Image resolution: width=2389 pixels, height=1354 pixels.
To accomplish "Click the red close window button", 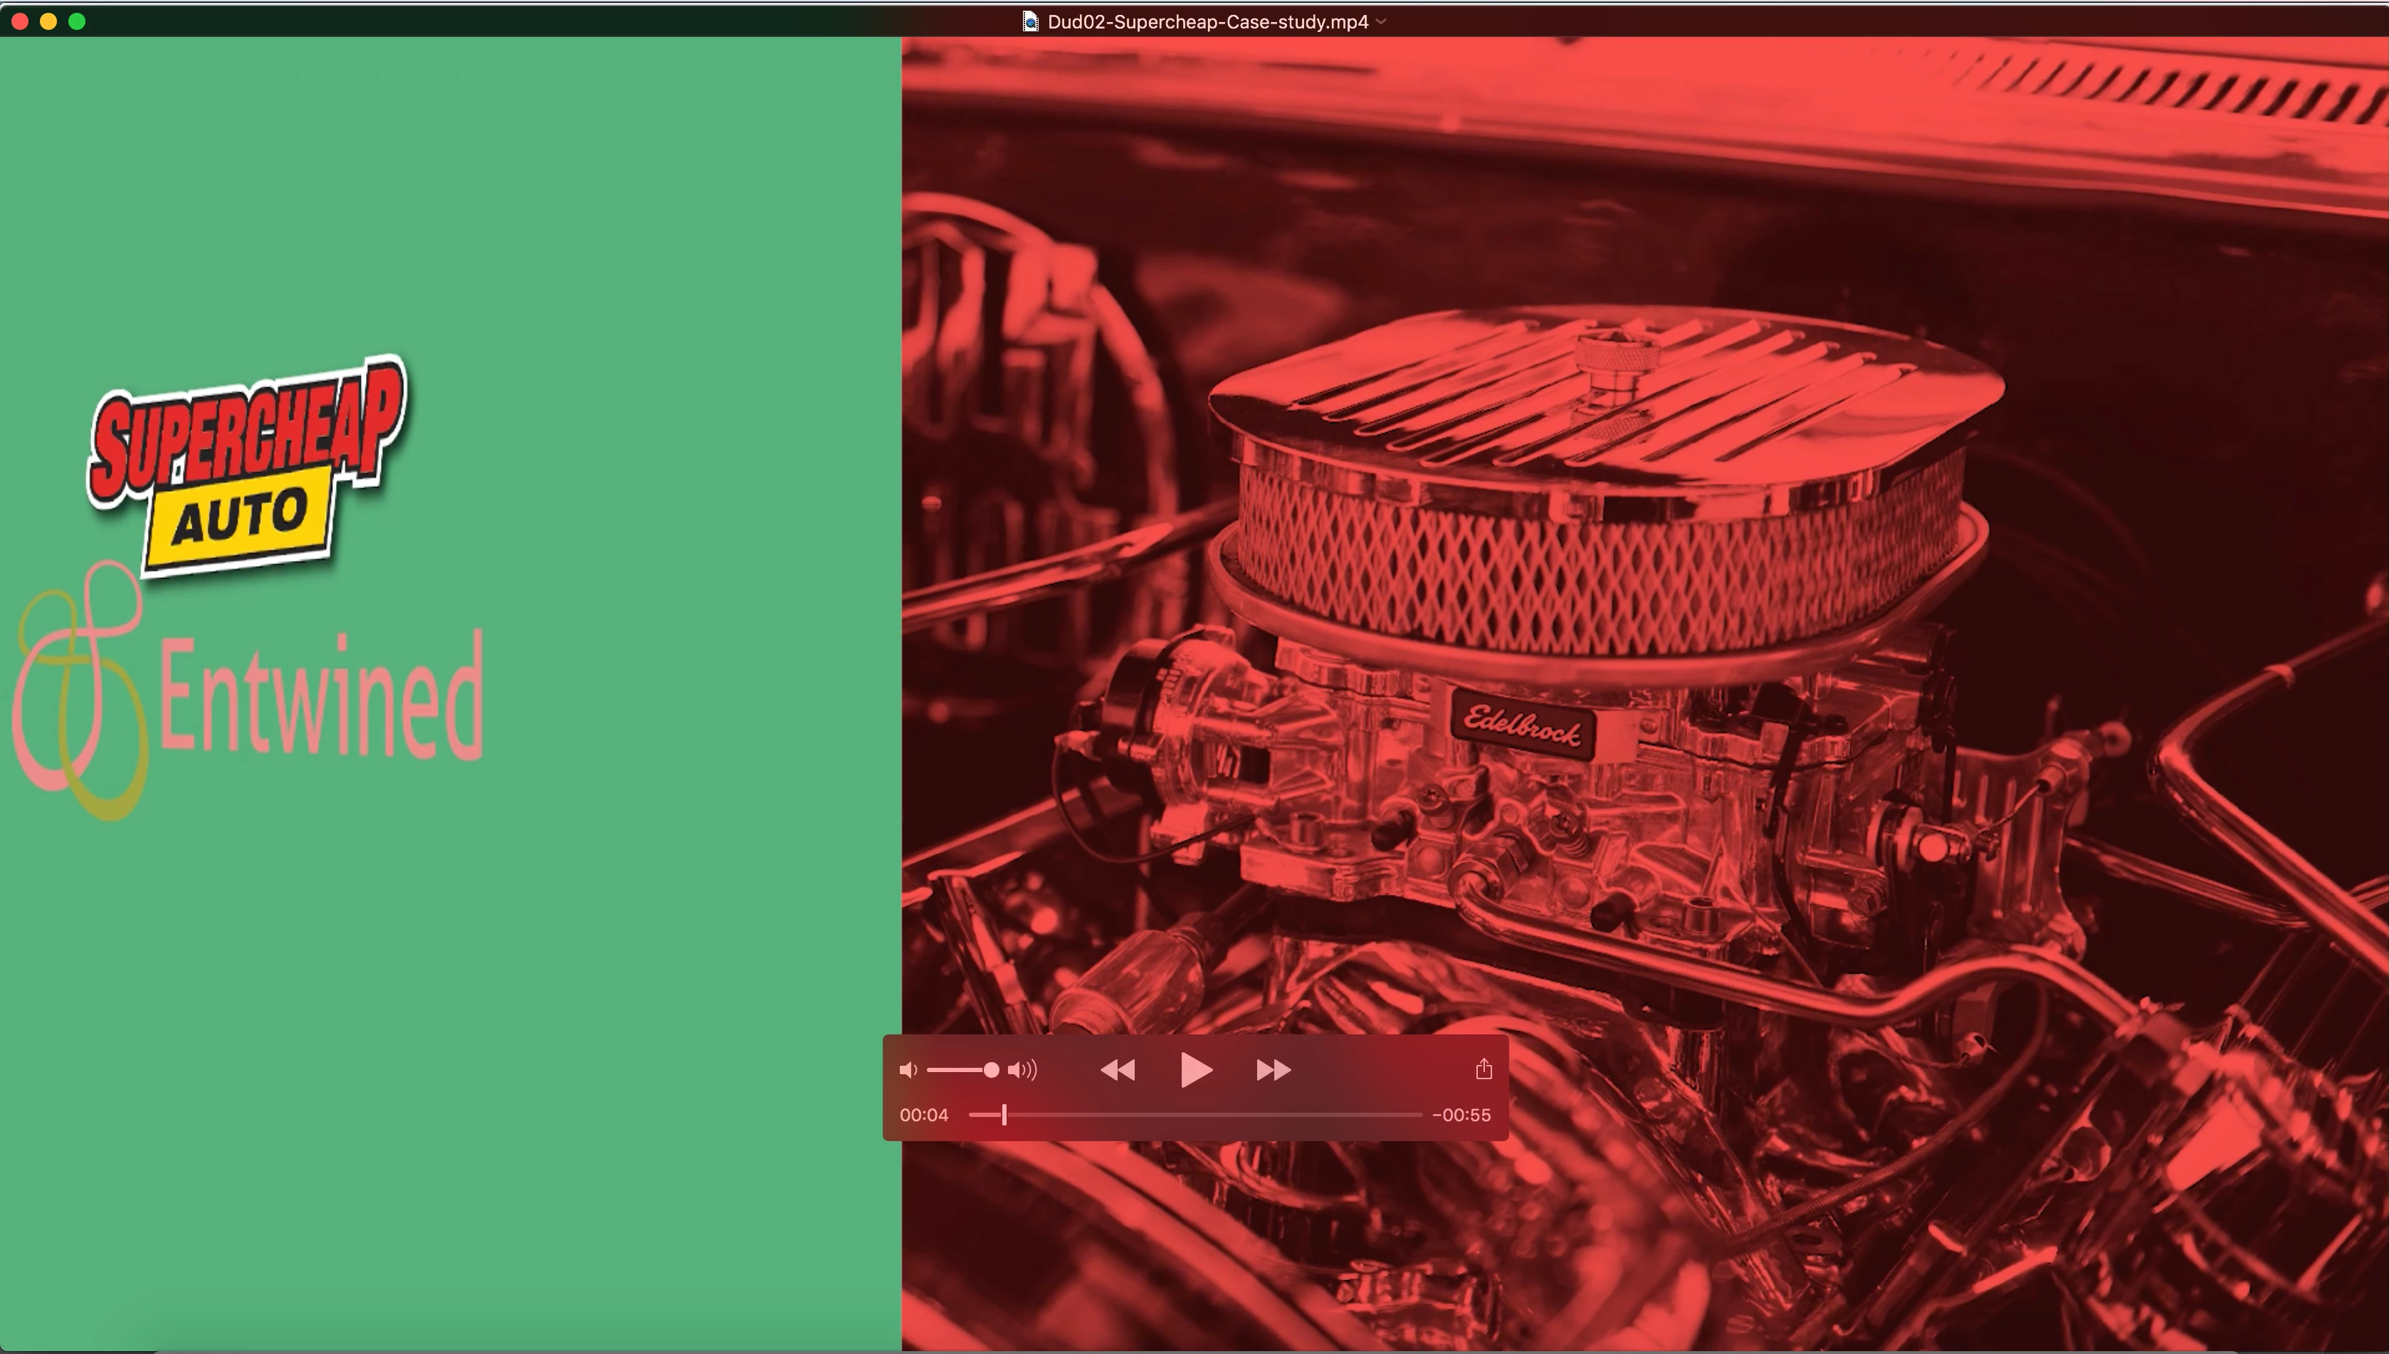I will pyautogui.click(x=19, y=21).
